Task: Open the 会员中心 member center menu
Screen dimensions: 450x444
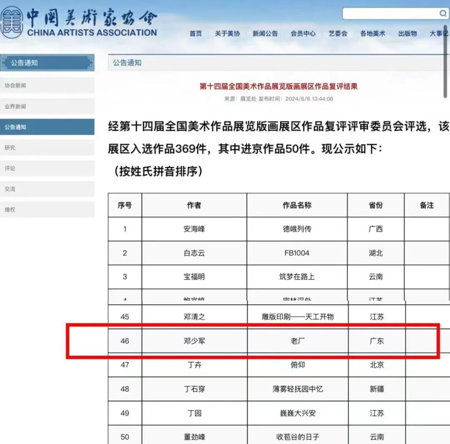Action: point(303,34)
